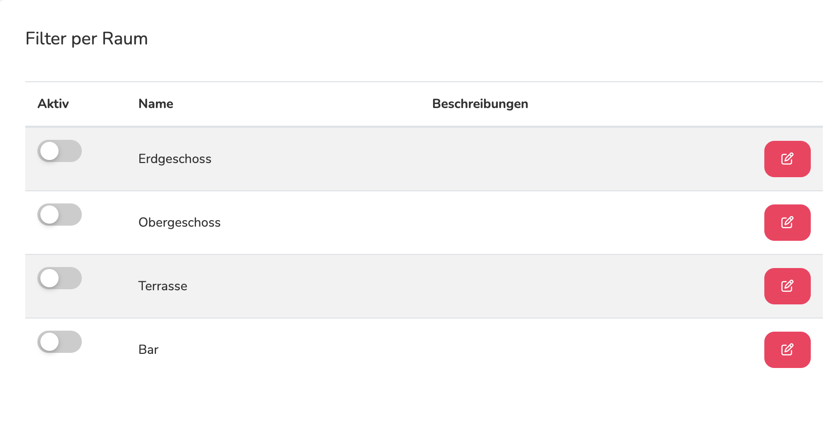Toggle the Obergeschoss switch on
This screenshot has width=835, height=421.
[x=60, y=215]
